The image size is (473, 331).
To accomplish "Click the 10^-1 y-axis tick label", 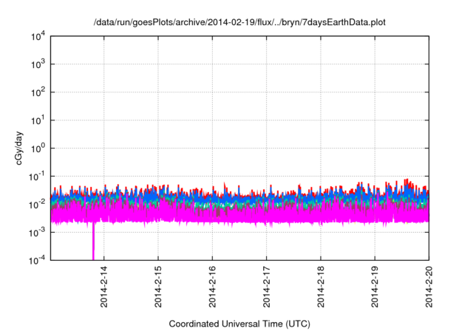I will coord(38,176).
